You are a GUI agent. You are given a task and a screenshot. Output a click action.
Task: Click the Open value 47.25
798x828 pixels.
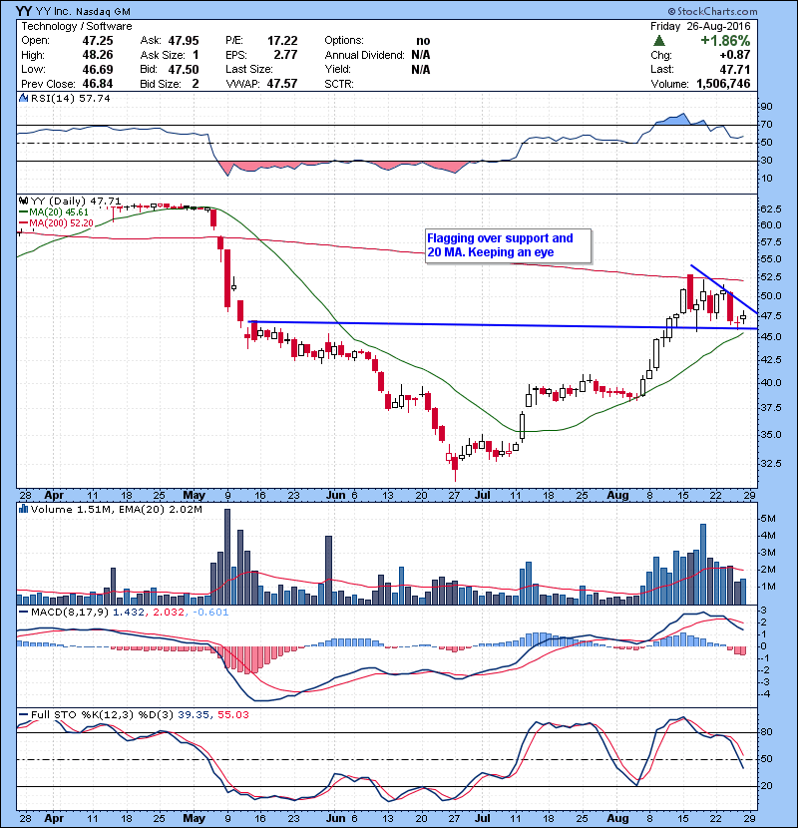tap(97, 41)
